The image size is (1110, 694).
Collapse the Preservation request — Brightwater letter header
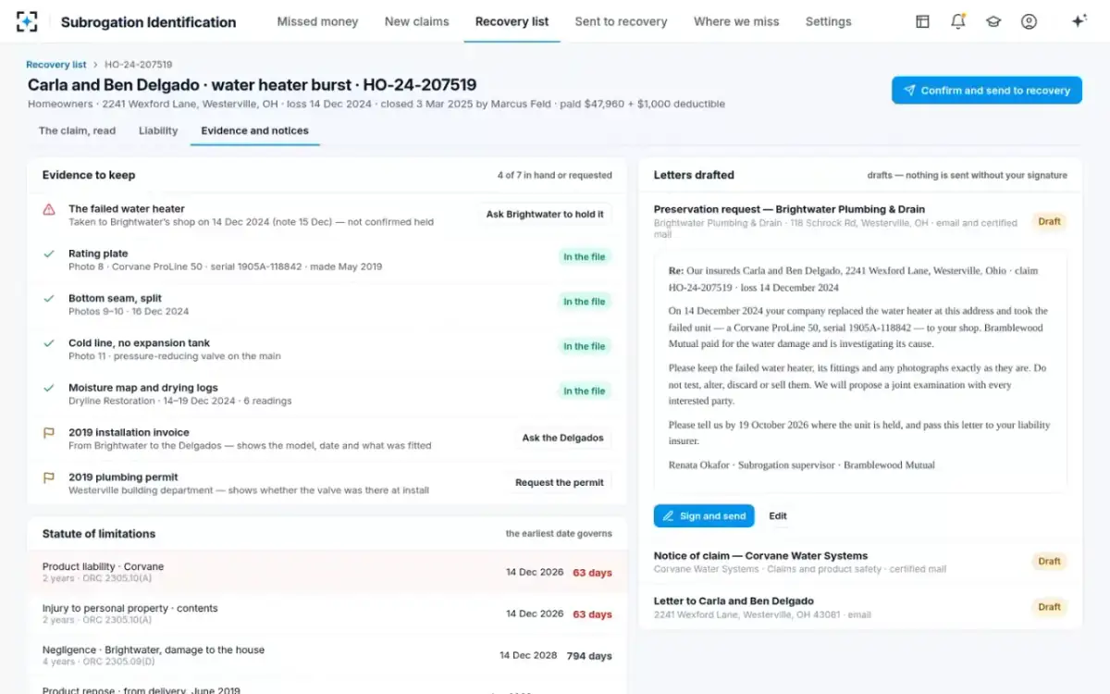pyautogui.click(x=860, y=221)
